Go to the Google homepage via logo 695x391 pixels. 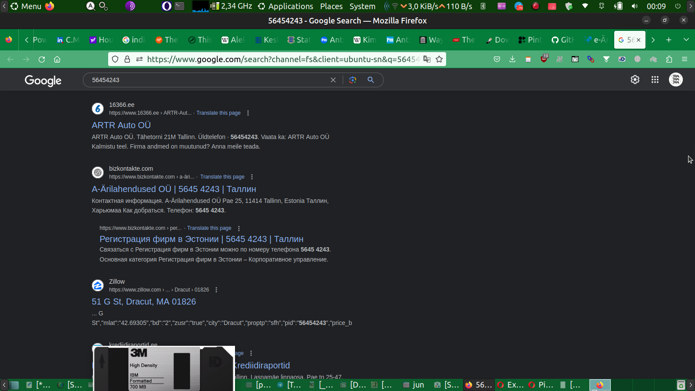[43, 80]
